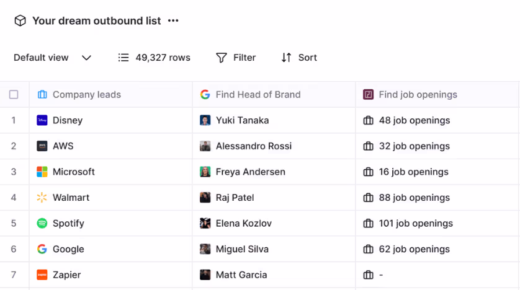Screen dimensions: 520x290
Task: Click the Walmart spark logo icon
Action: tap(42, 198)
